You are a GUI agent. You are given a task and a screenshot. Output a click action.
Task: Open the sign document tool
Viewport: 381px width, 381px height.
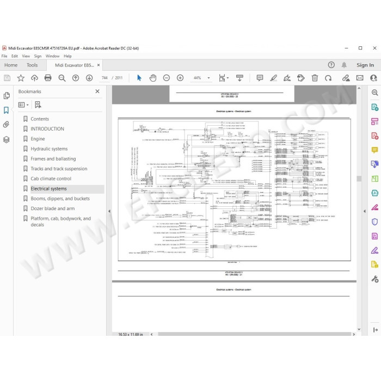tap(287, 78)
